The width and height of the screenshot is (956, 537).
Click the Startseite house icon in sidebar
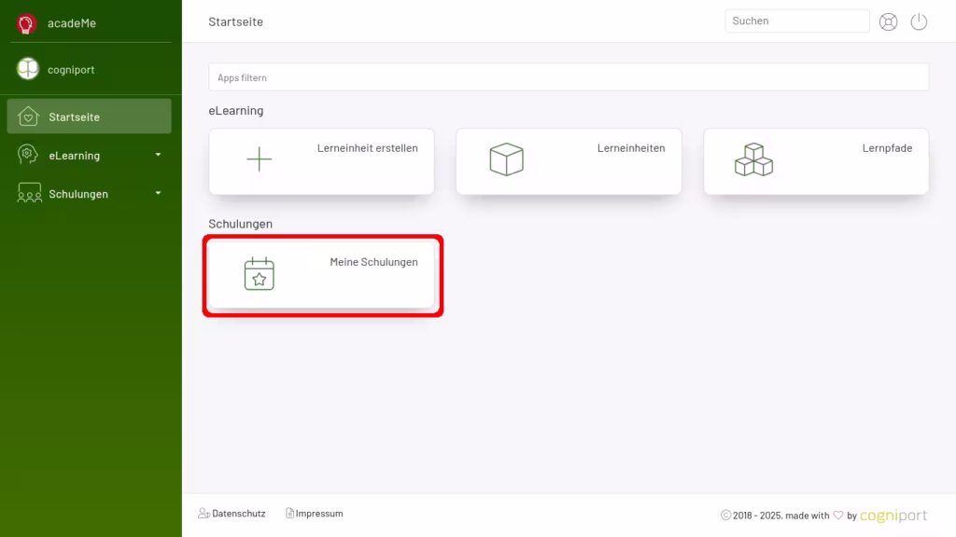[29, 117]
